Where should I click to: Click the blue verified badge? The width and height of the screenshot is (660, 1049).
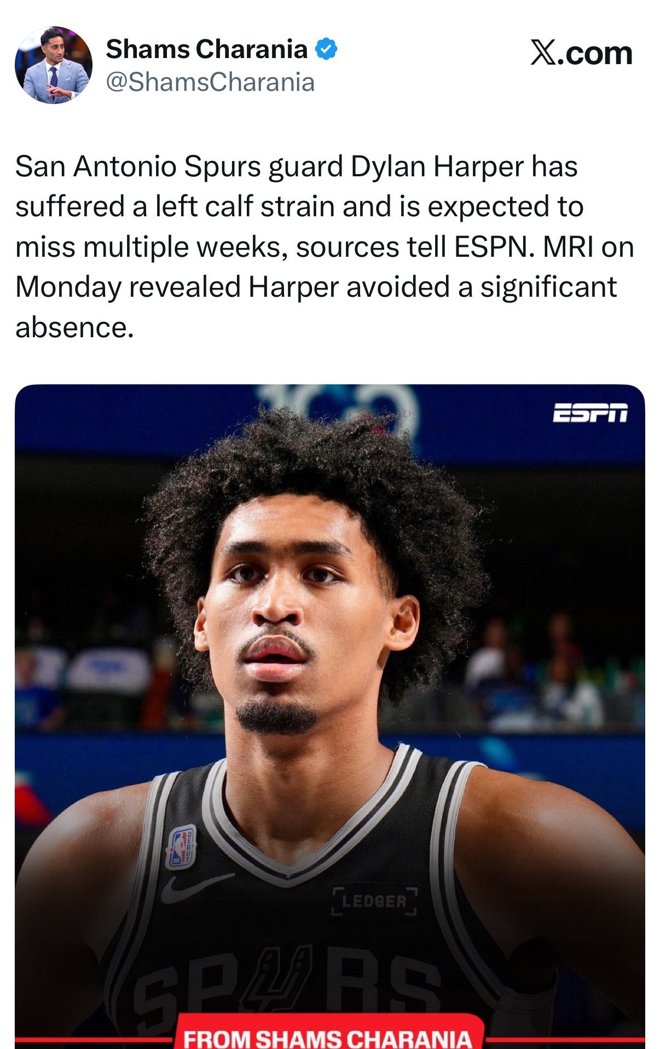(x=326, y=49)
